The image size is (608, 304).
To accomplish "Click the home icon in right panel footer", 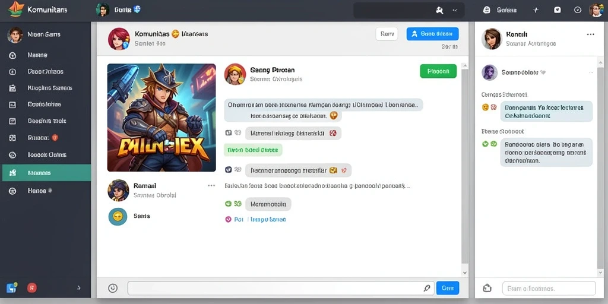I will (487, 288).
